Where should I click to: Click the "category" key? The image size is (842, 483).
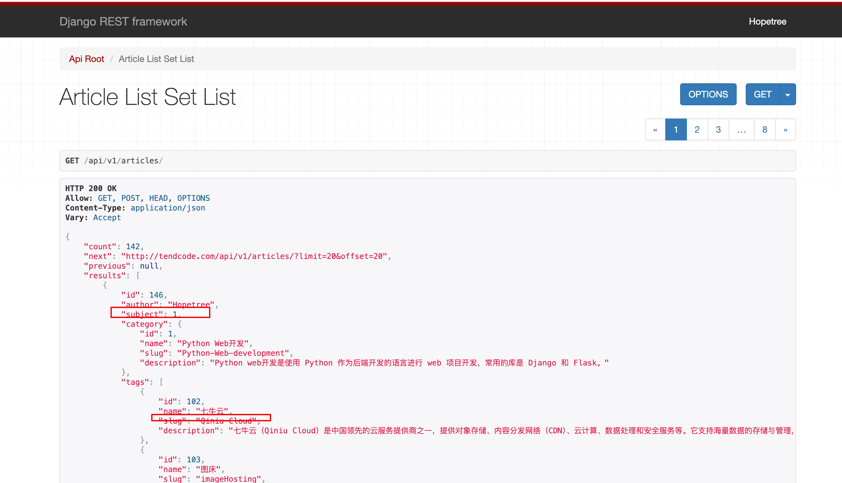point(144,324)
